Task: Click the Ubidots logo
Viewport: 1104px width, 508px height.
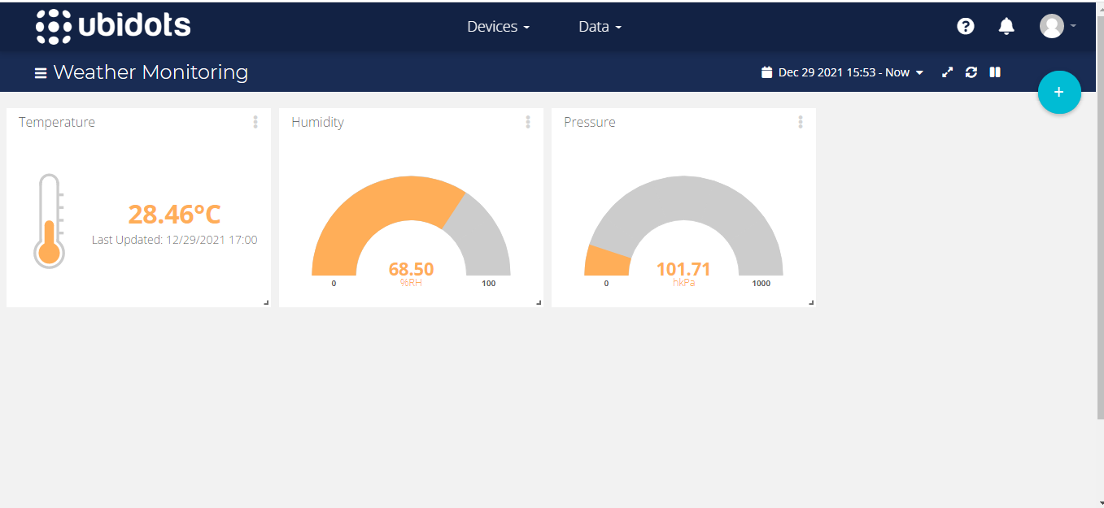Action: 113,27
